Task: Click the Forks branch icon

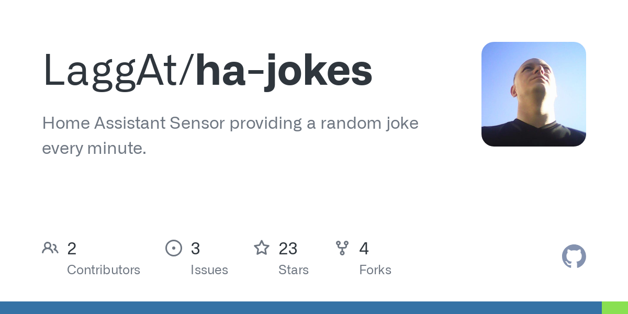Action: pyautogui.click(x=342, y=248)
